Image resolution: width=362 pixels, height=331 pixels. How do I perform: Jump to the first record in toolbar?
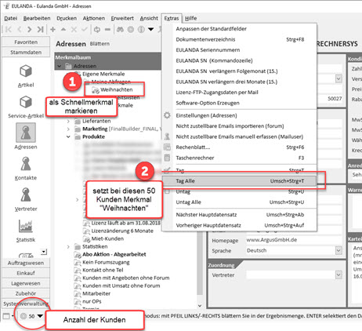point(9,29)
